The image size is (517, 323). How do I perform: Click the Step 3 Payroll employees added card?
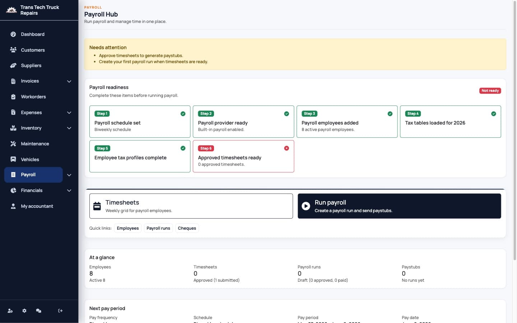(347, 122)
